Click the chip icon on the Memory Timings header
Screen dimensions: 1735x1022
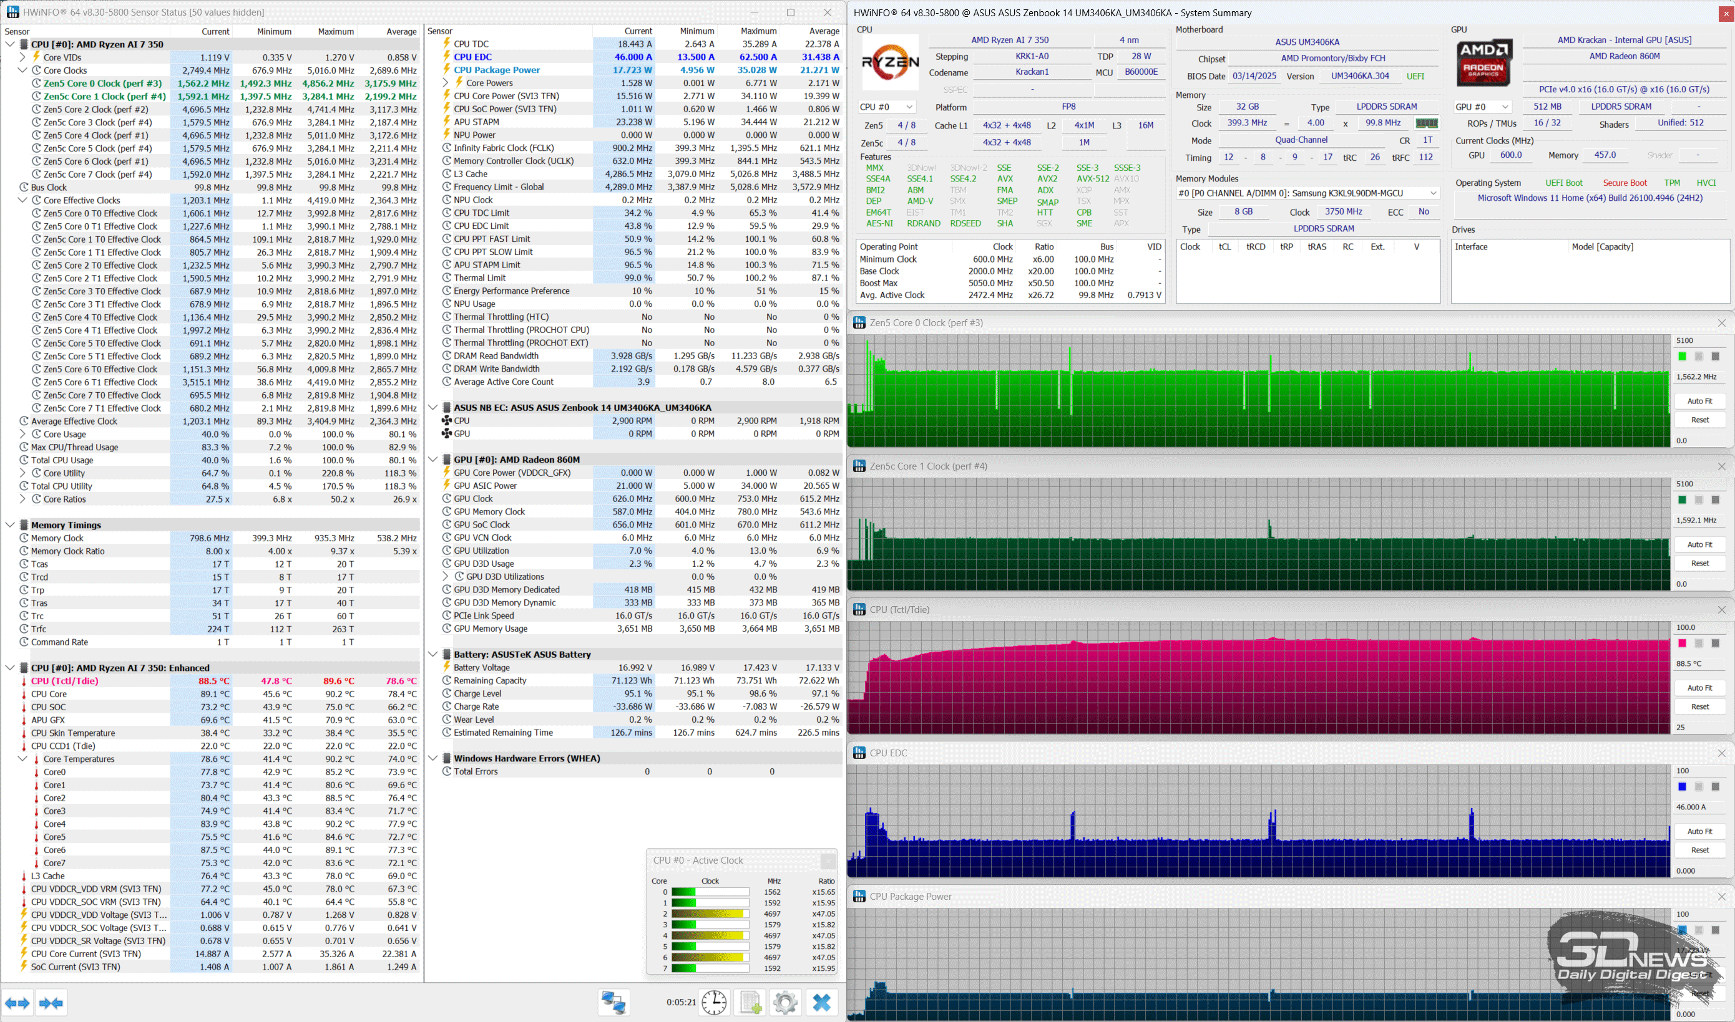click(24, 525)
